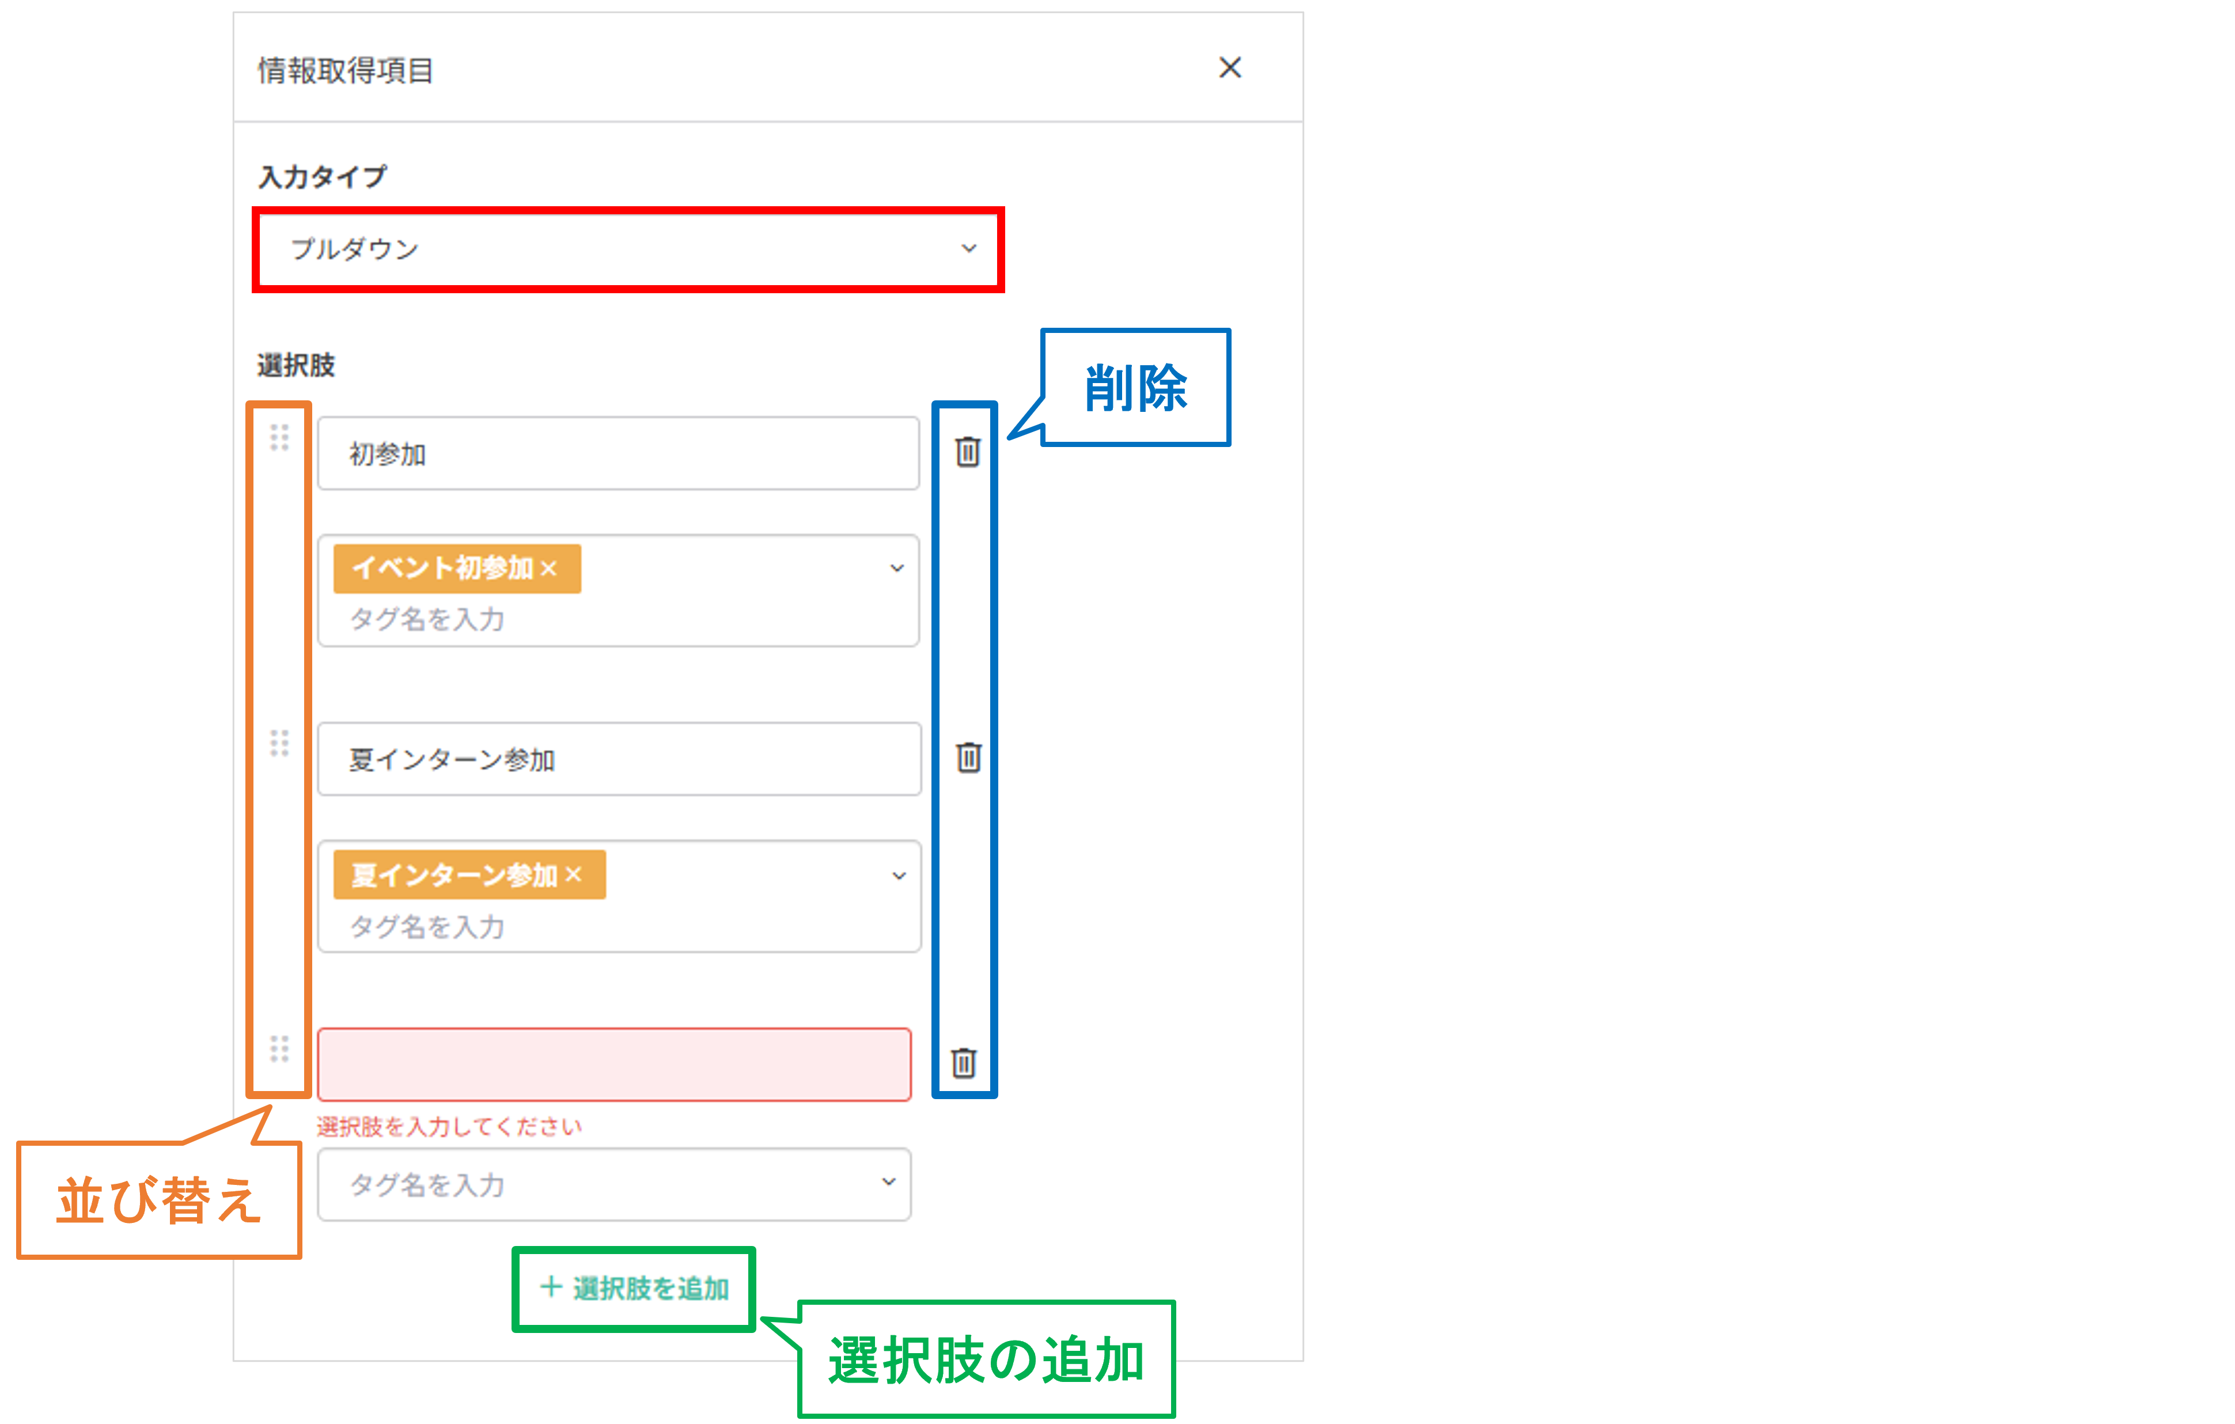Close the 情報取得項目 dialog

click(x=1230, y=68)
